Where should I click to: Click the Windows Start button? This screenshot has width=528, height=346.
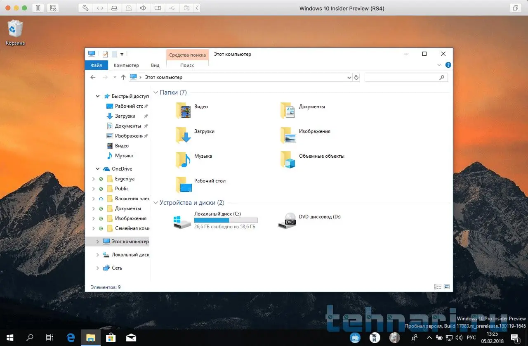pos(9,338)
